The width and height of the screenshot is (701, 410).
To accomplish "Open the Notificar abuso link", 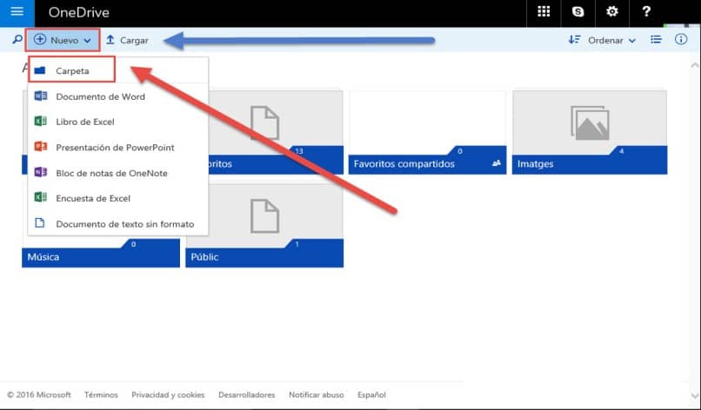I will coord(316,395).
